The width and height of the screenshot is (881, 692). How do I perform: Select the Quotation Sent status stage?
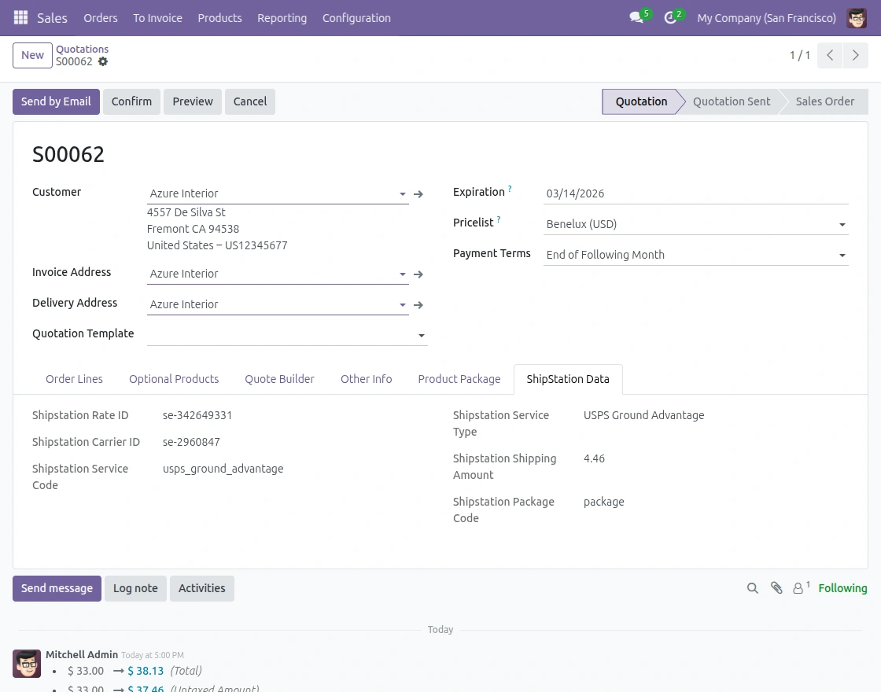731,101
